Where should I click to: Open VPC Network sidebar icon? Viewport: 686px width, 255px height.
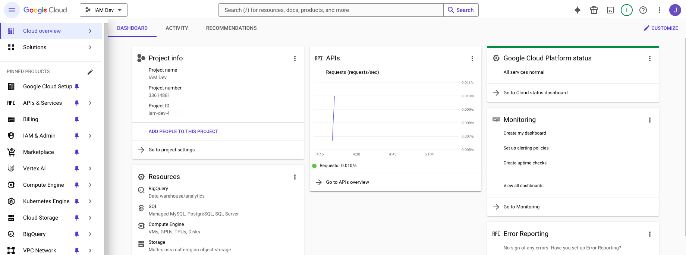(11, 251)
